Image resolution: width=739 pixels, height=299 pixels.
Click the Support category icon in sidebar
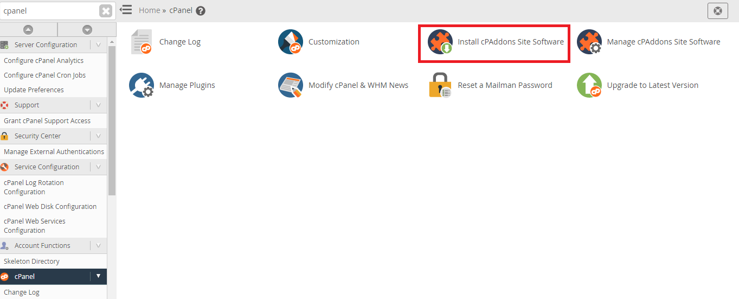(4, 105)
